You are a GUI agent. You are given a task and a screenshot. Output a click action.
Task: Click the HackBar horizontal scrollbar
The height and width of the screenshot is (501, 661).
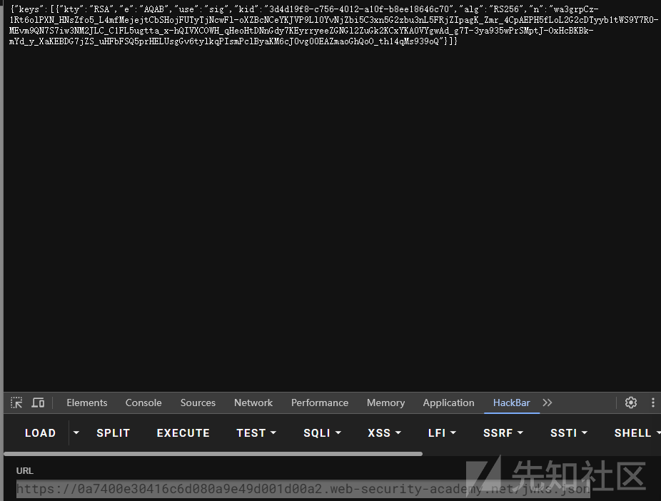coord(213,454)
